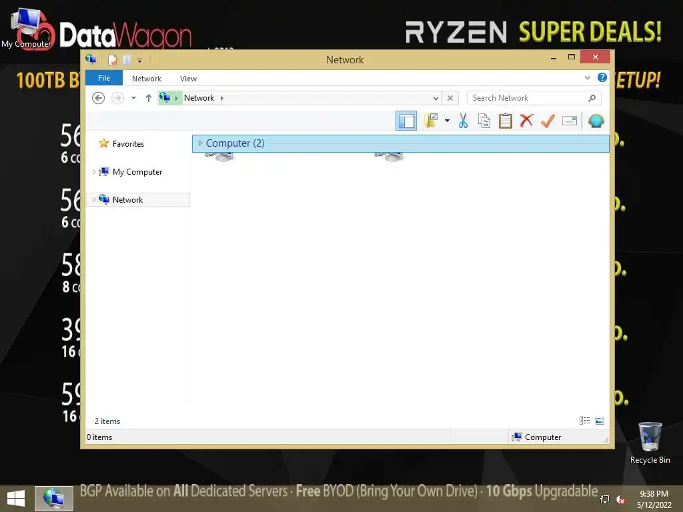Click the Paste clipboard icon
This screenshot has height=512, width=683.
tap(506, 121)
